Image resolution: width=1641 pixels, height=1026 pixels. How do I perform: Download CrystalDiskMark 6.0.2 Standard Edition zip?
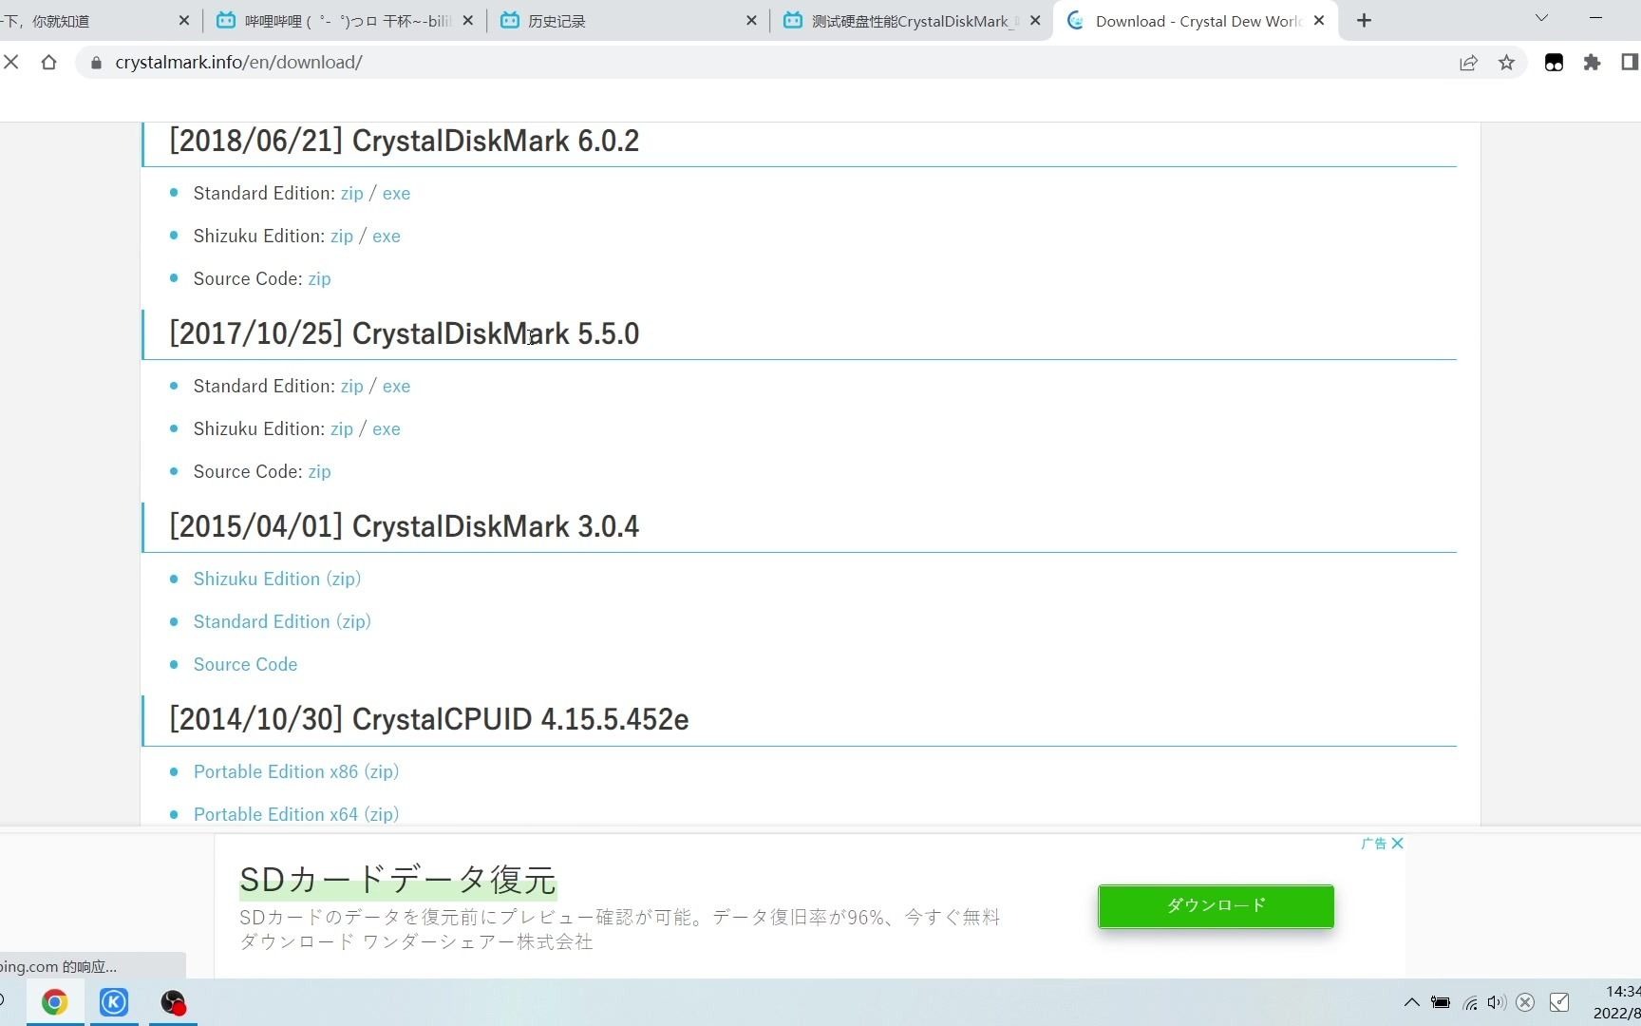click(x=351, y=193)
